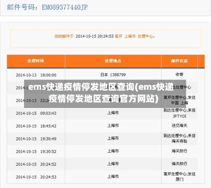Click the tracking number EM089377440JP
This screenshot has width=211, height=188.
pos(65,7)
